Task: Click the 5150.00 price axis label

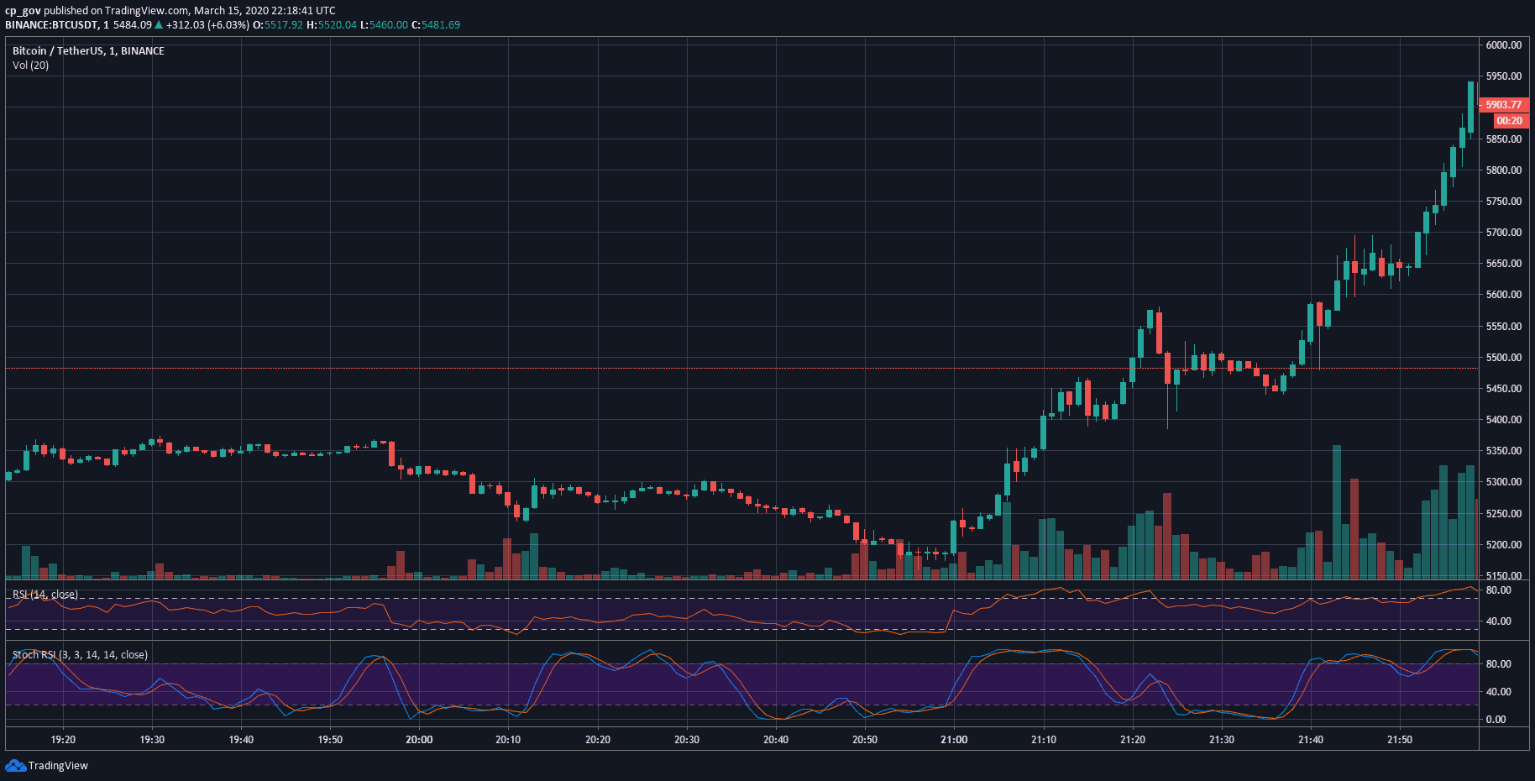Action: tap(1503, 576)
